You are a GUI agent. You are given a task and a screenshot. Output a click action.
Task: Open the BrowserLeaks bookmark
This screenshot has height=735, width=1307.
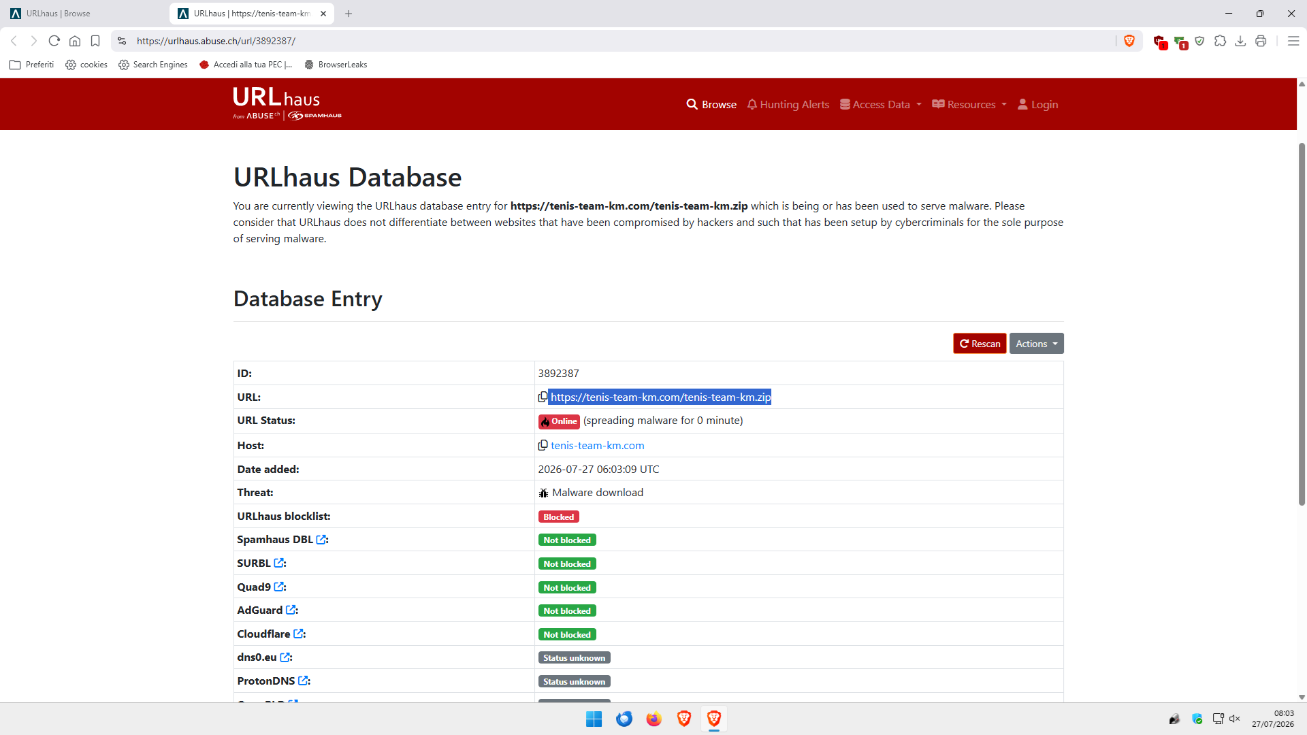336,65
